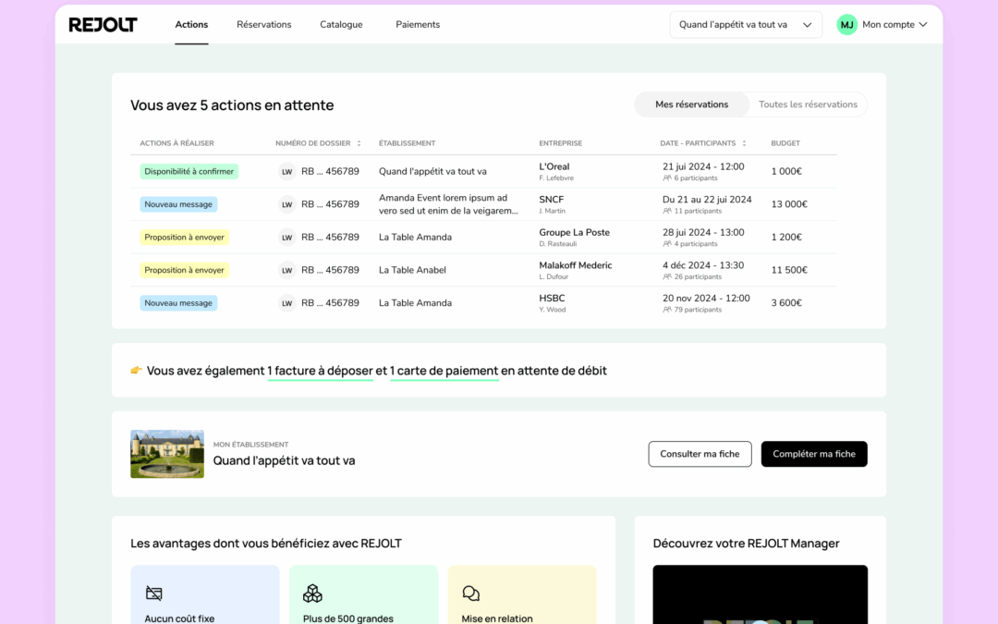
Task: Expand the Mon compte menu
Action: click(895, 25)
